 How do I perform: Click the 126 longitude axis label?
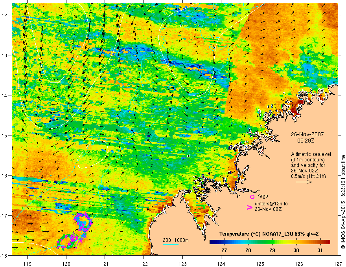pos(299,264)
